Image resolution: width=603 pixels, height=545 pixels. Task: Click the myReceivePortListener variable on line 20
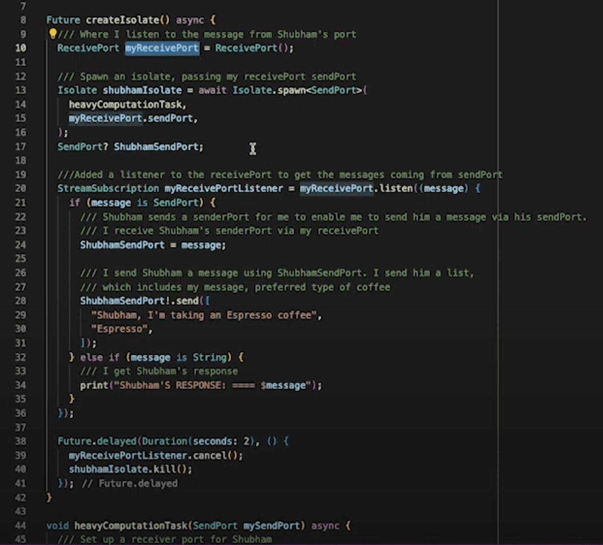coord(223,188)
